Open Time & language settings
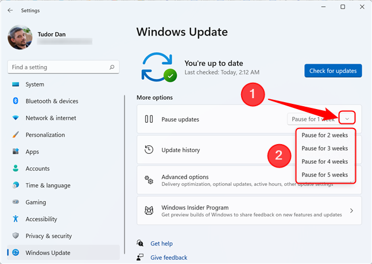Screen dimensions: 372x264 (x=64, y=185)
